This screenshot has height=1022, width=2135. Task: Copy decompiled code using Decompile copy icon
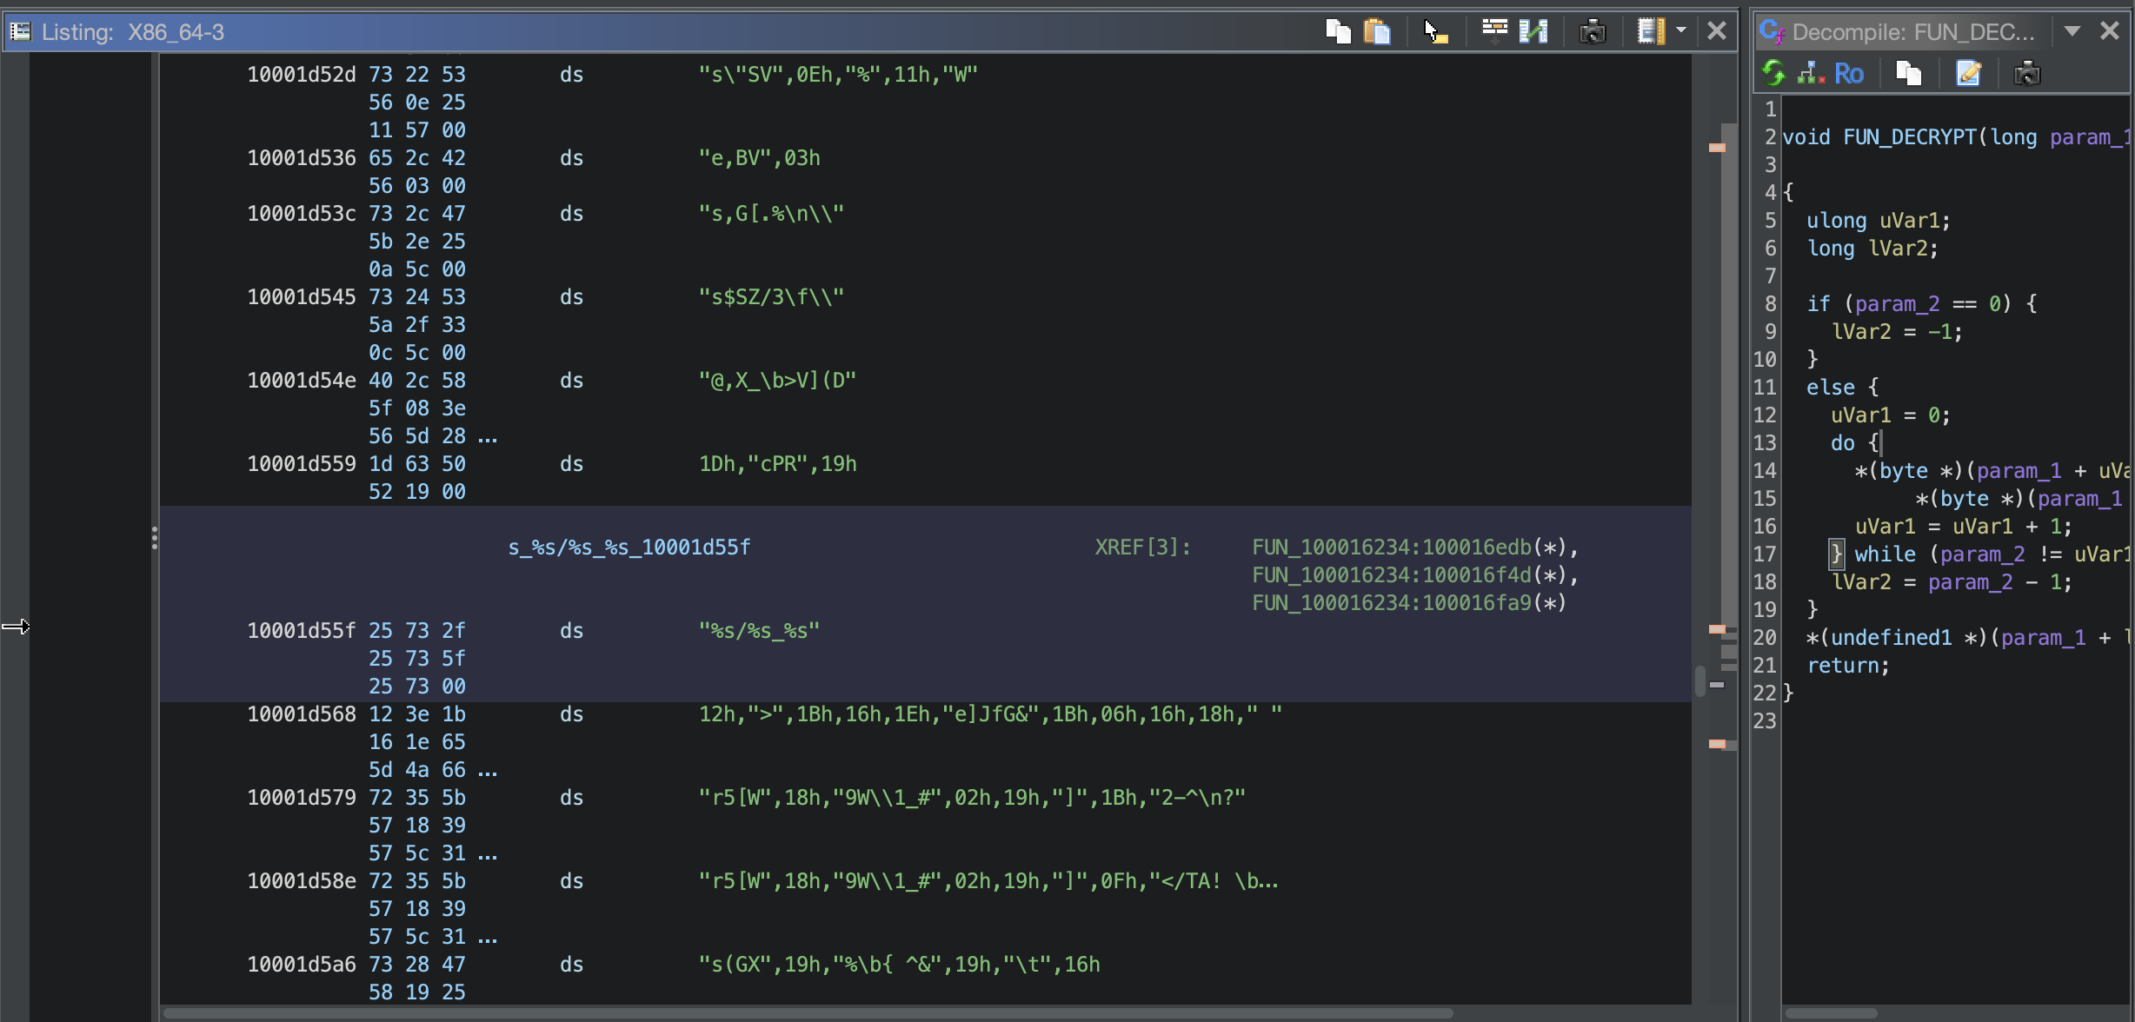click(1908, 73)
